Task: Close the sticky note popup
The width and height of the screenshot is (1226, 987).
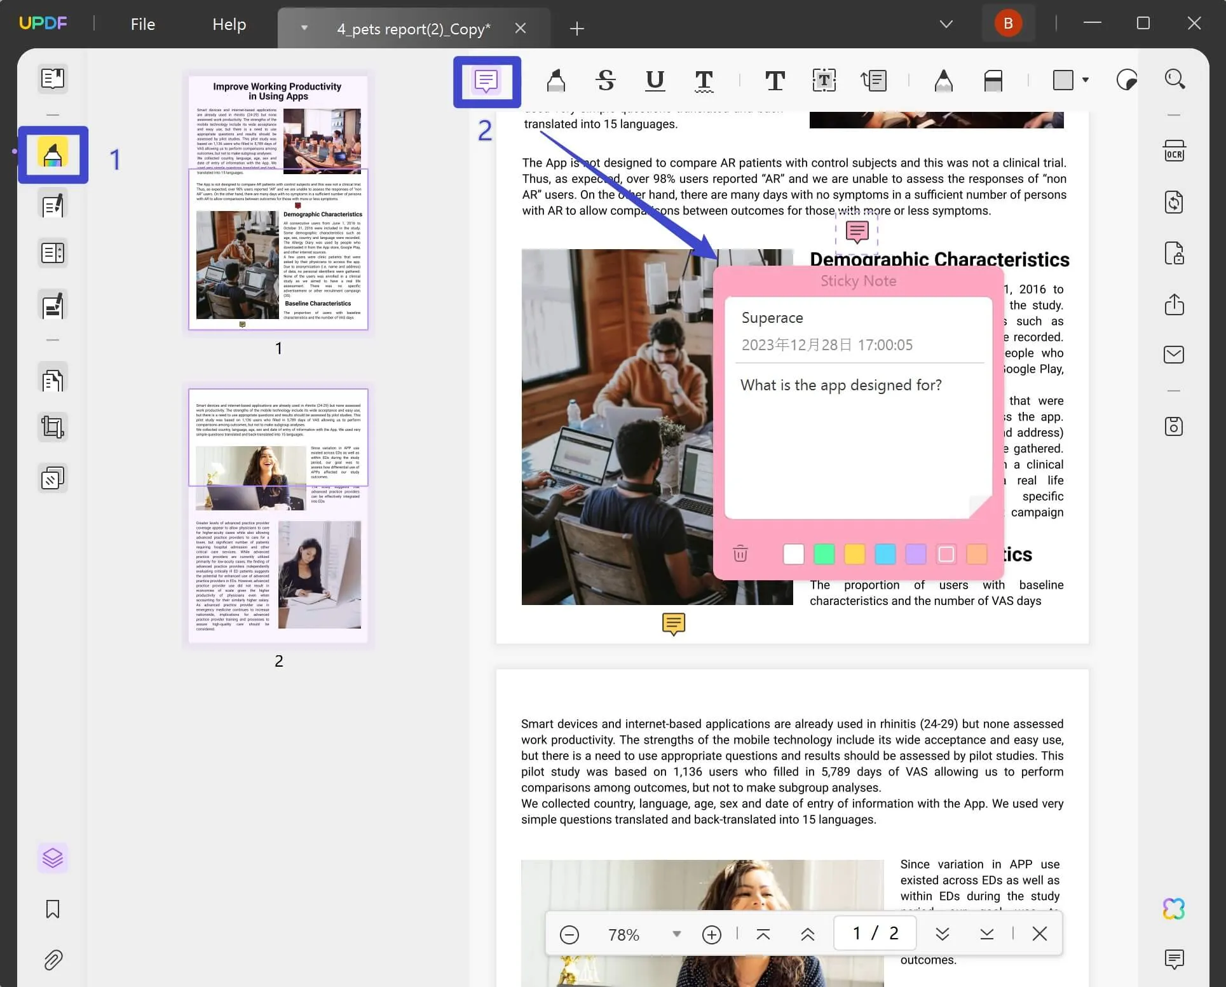Action: (856, 231)
